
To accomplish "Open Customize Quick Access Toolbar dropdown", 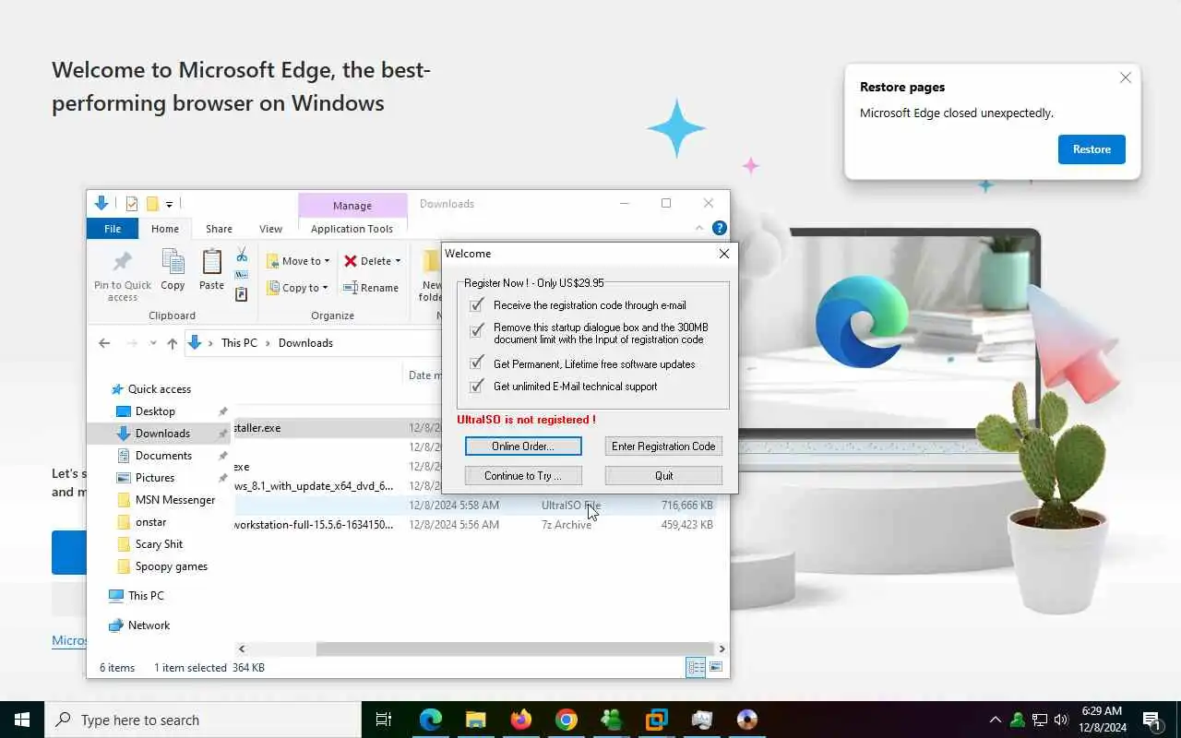I will click(170, 205).
